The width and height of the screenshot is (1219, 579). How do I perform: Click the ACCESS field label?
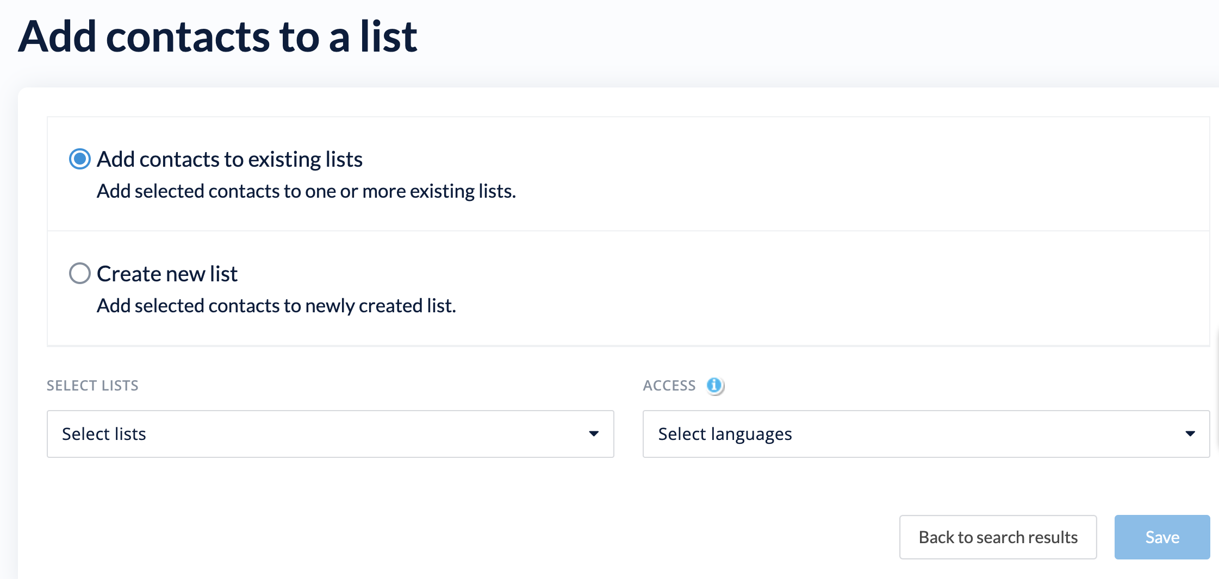point(669,386)
